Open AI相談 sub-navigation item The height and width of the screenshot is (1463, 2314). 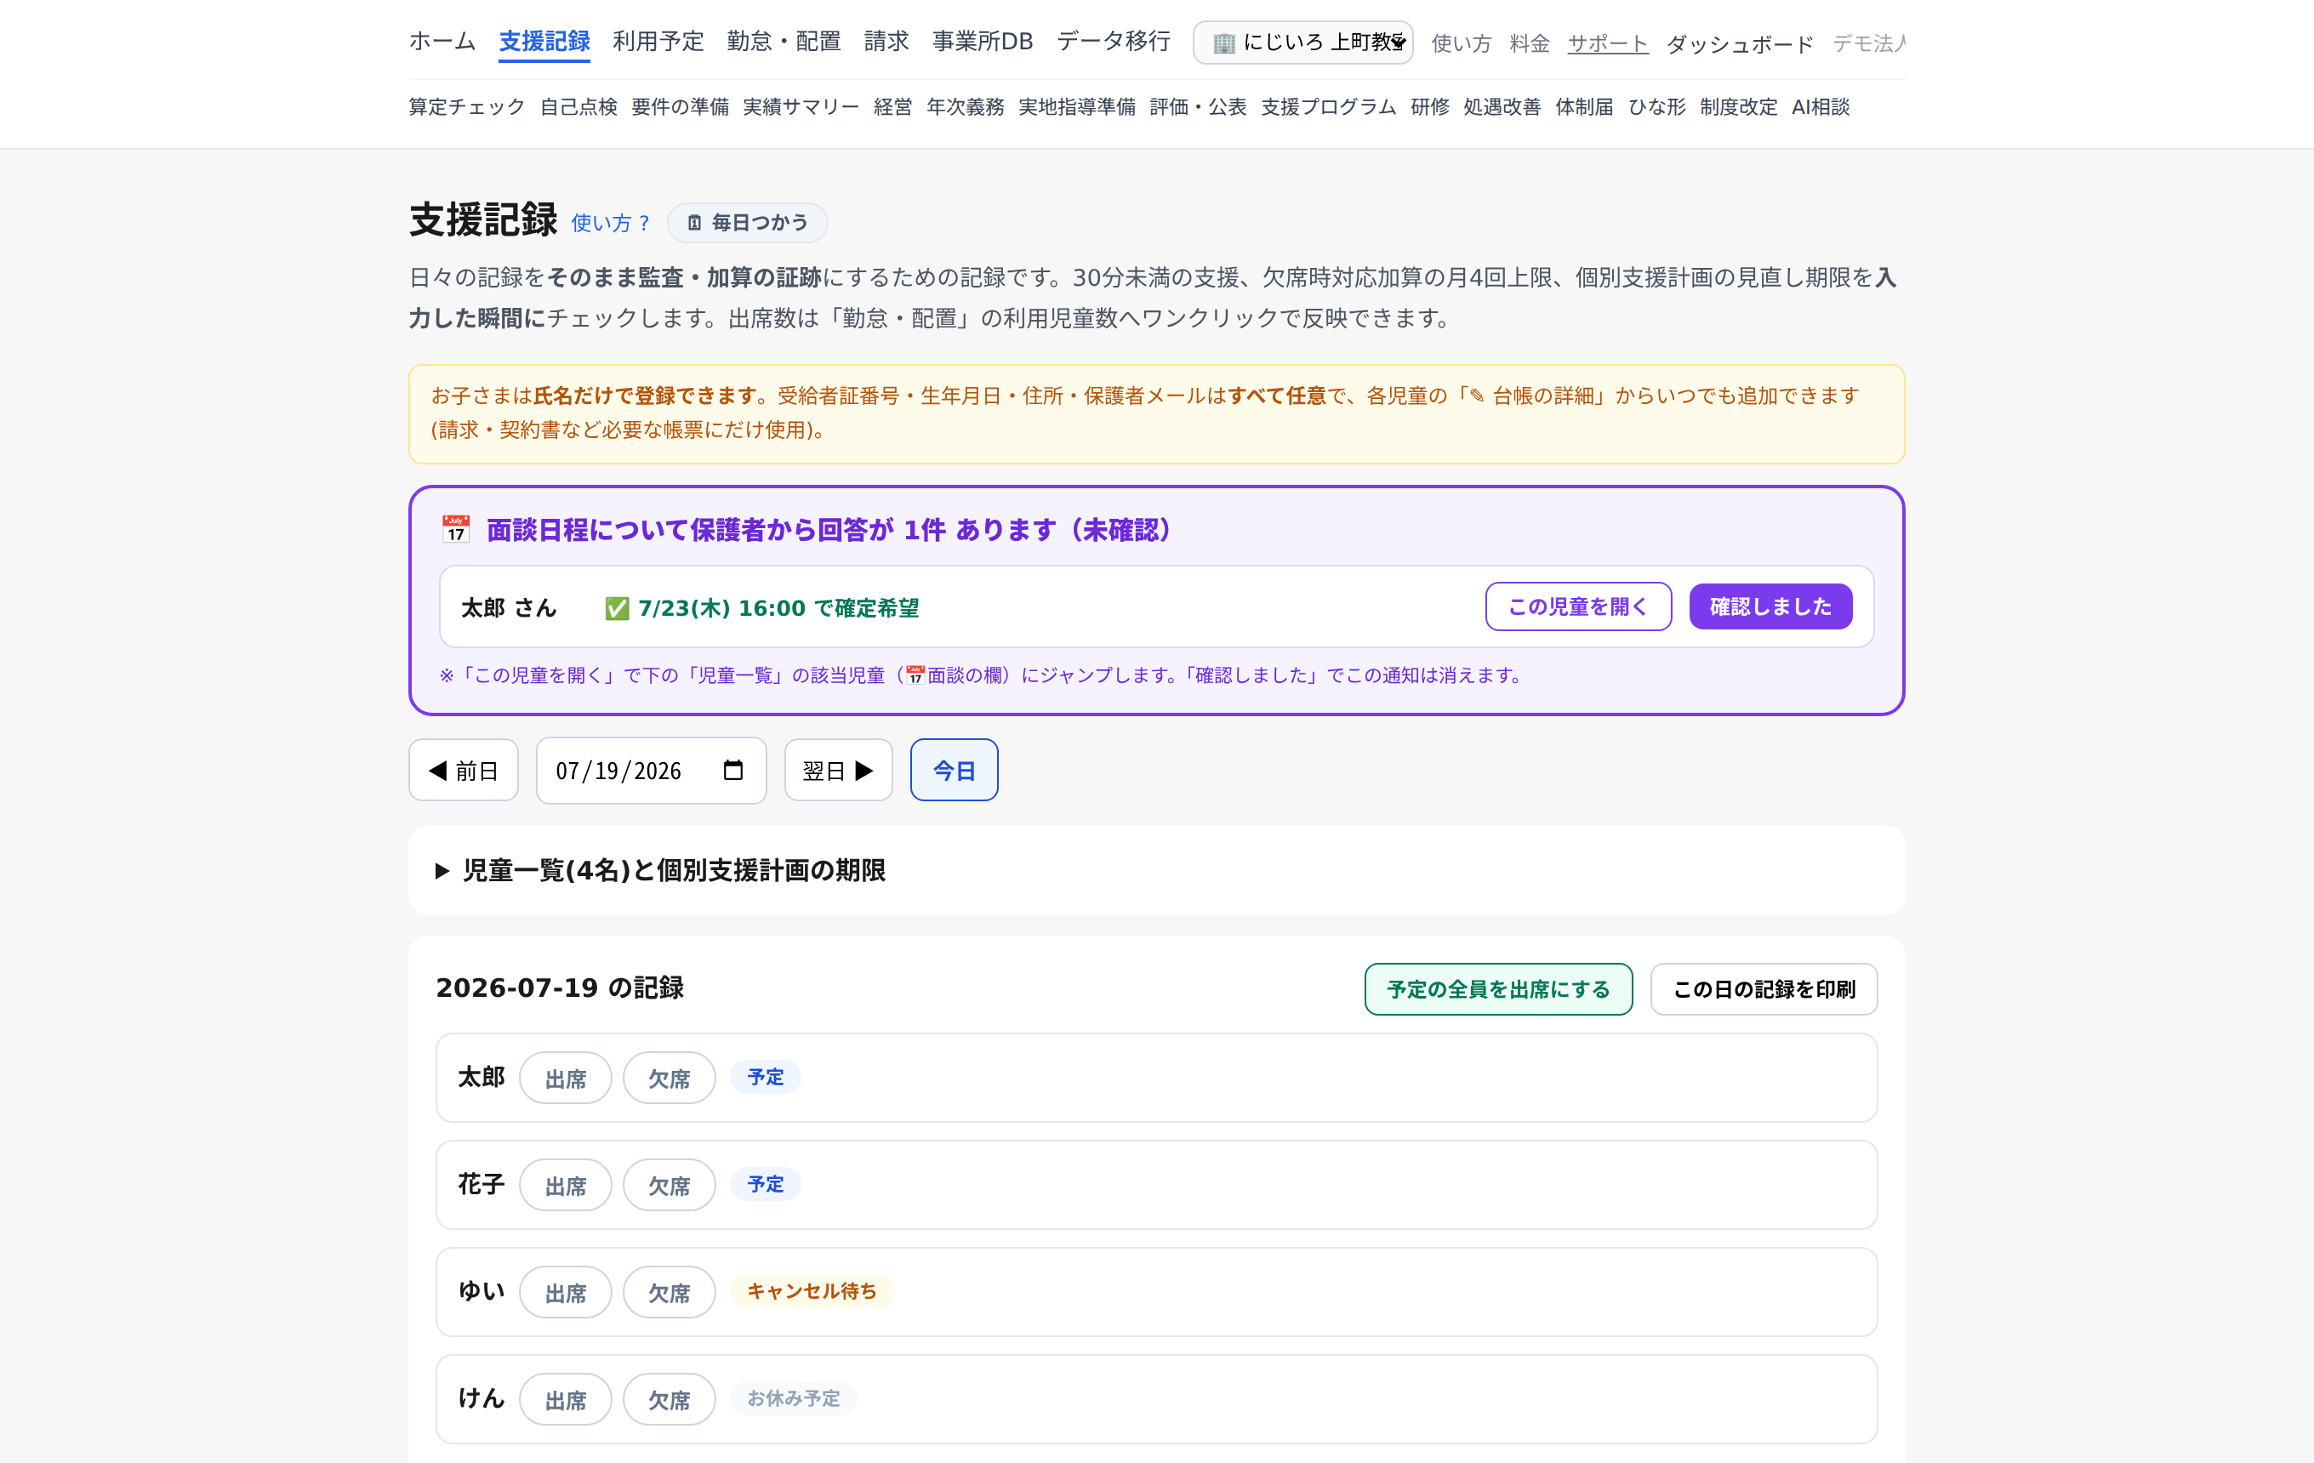tap(1820, 106)
